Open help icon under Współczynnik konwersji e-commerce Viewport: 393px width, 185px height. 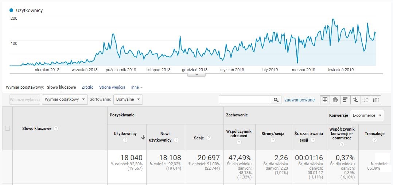click(x=342, y=144)
